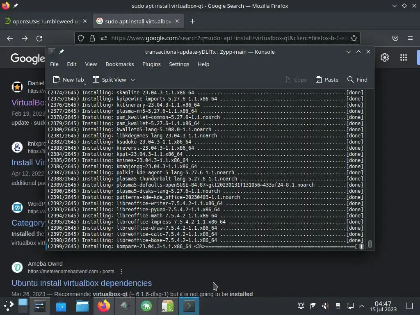Image resolution: width=420 pixels, height=315 pixels.
Task: Toggle the pin icon in the Konsole title bar
Action: pyautogui.click(x=62, y=51)
